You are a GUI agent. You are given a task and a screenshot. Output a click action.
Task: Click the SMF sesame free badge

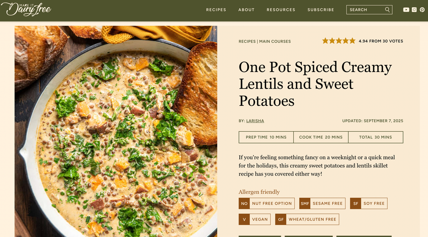305,204
